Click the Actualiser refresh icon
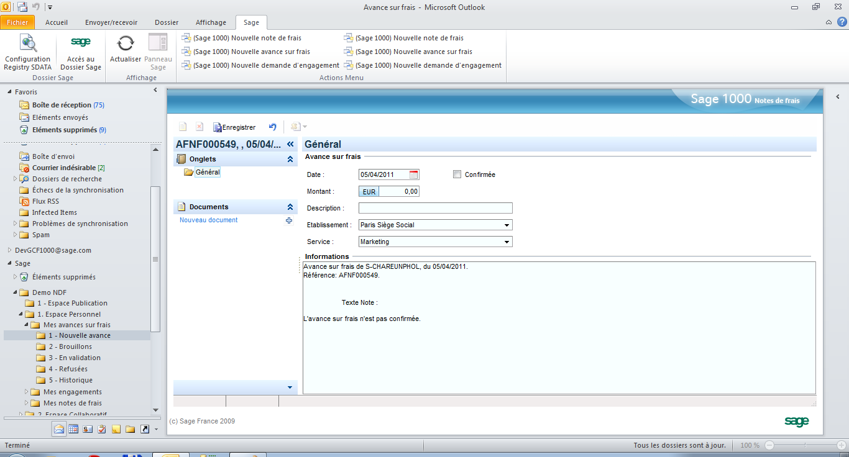Image resolution: width=849 pixels, height=457 pixels. (x=126, y=43)
